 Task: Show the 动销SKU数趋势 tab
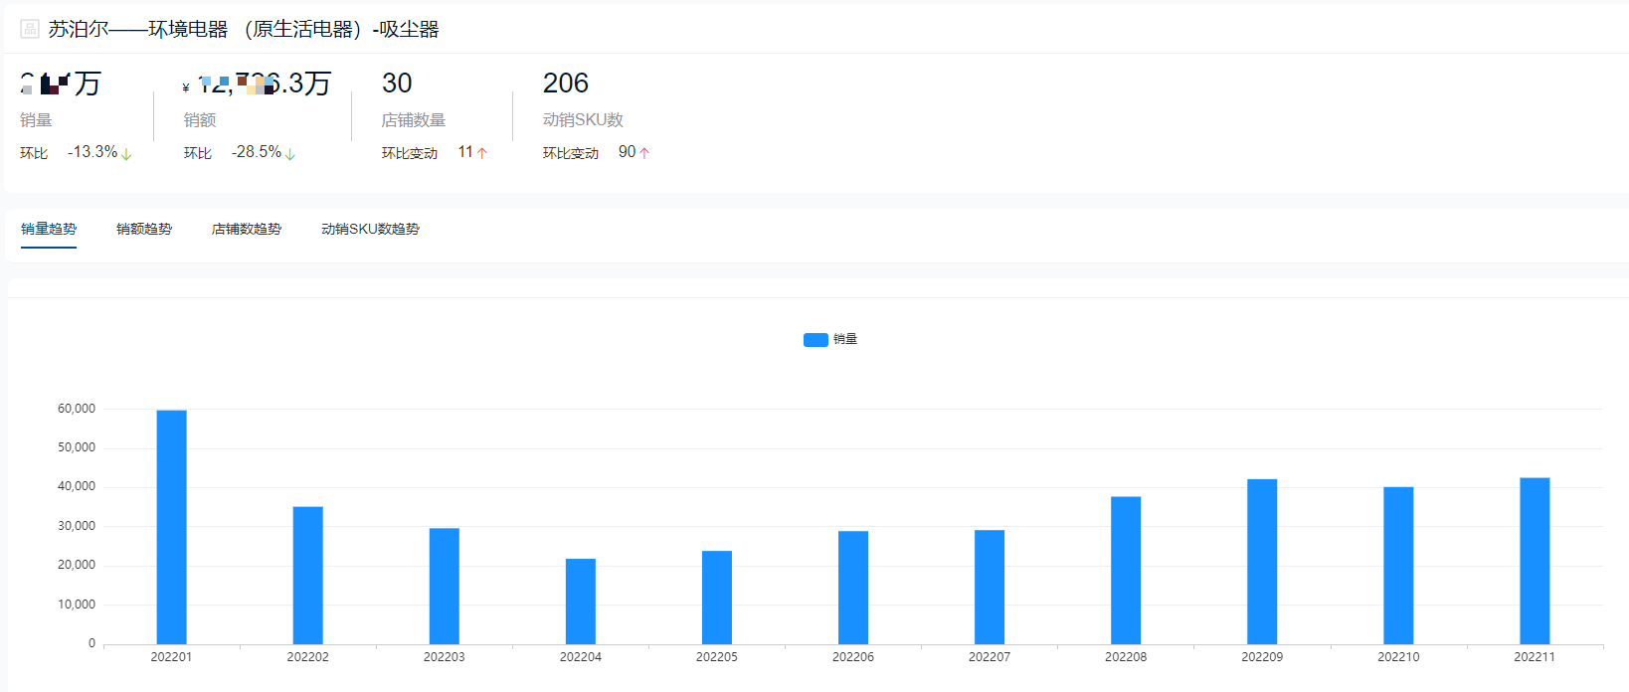coord(370,229)
